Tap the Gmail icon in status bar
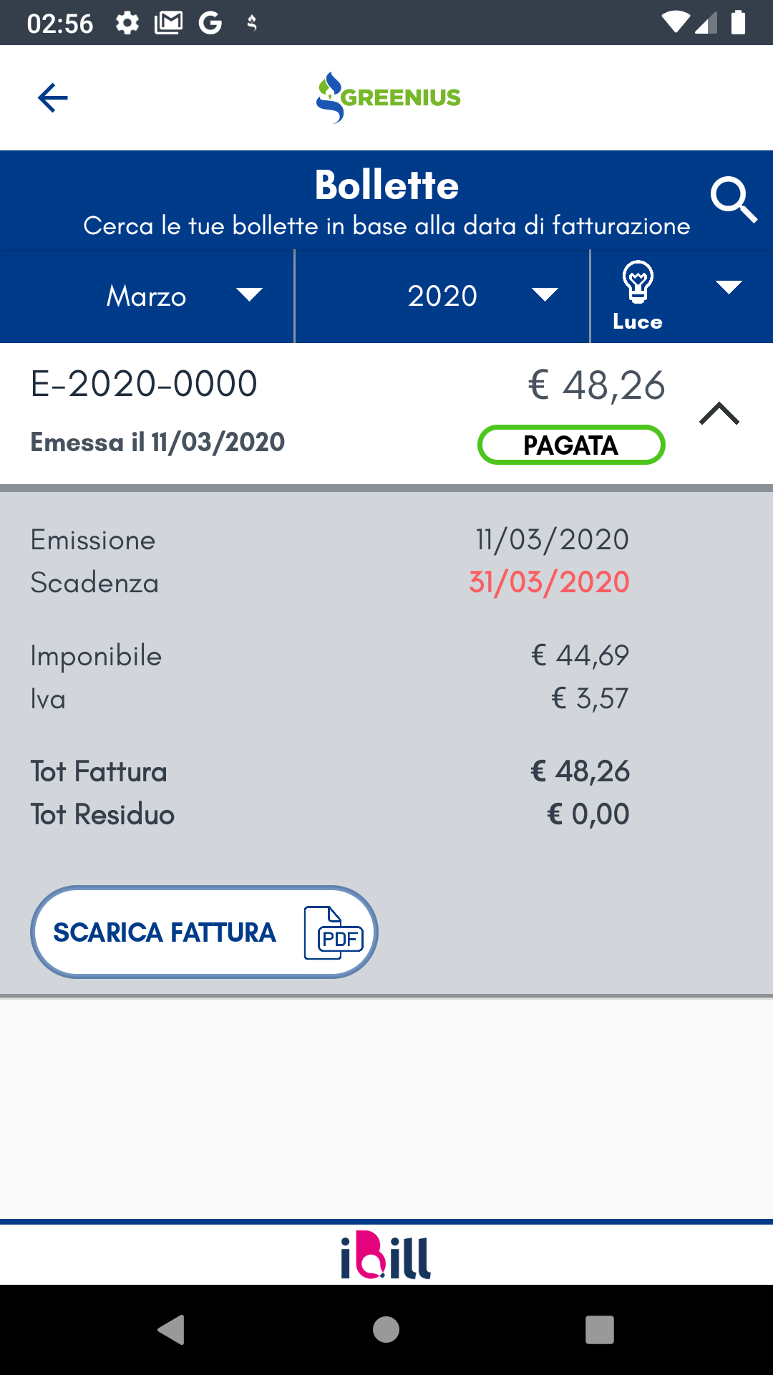This screenshot has width=773, height=1375. pos(169,23)
